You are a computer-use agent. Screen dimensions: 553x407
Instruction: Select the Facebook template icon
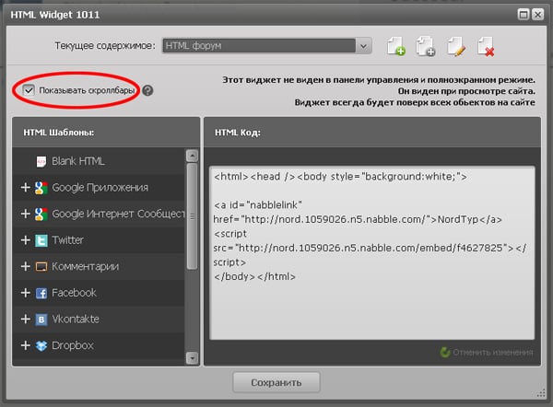pyautogui.click(x=41, y=293)
